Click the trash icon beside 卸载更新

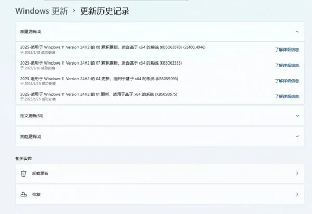tap(23, 173)
